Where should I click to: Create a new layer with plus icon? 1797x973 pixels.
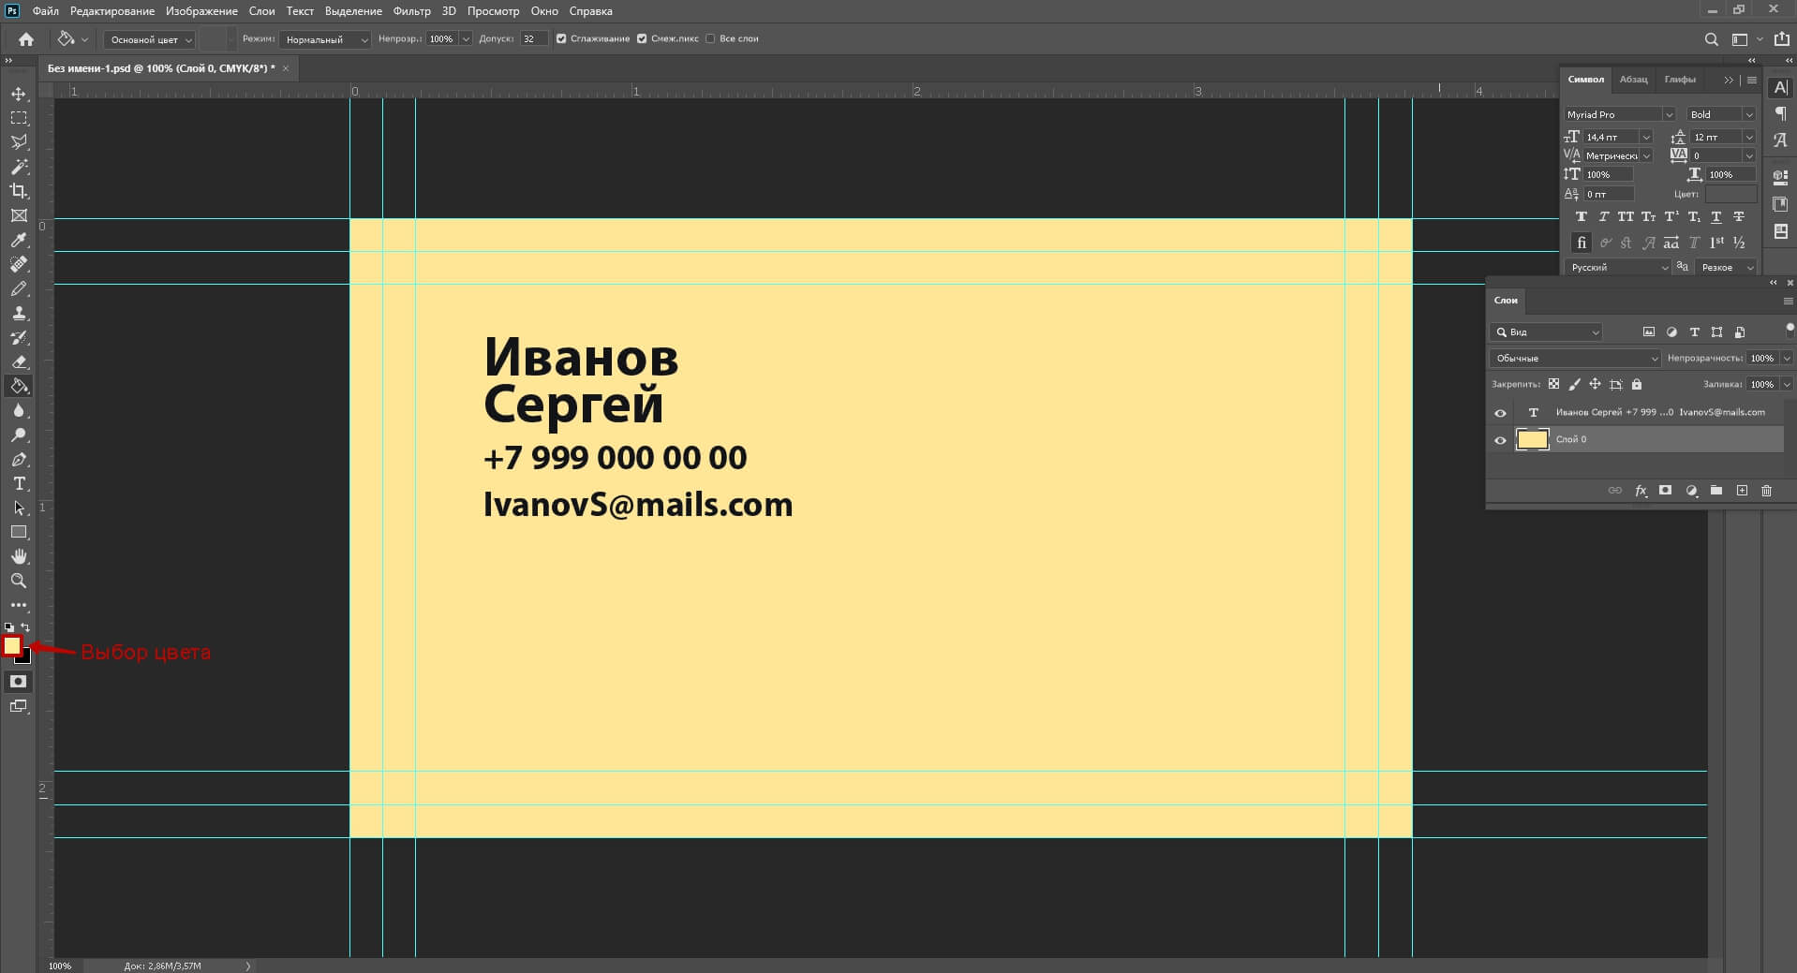1742,491
